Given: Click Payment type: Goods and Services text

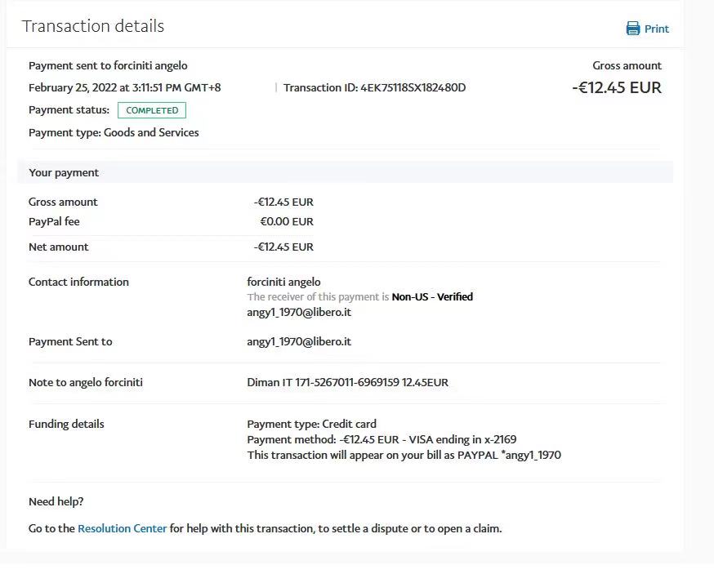Looking at the screenshot, I should click(114, 132).
